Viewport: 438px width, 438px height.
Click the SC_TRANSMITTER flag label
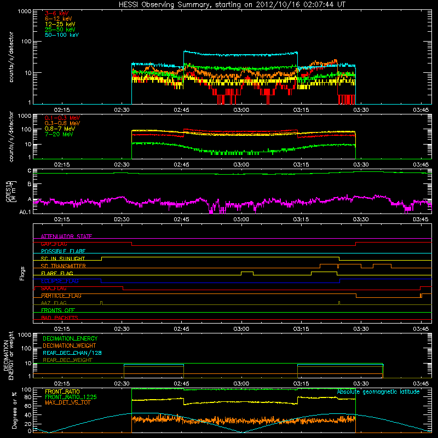(x=64, y=266)
